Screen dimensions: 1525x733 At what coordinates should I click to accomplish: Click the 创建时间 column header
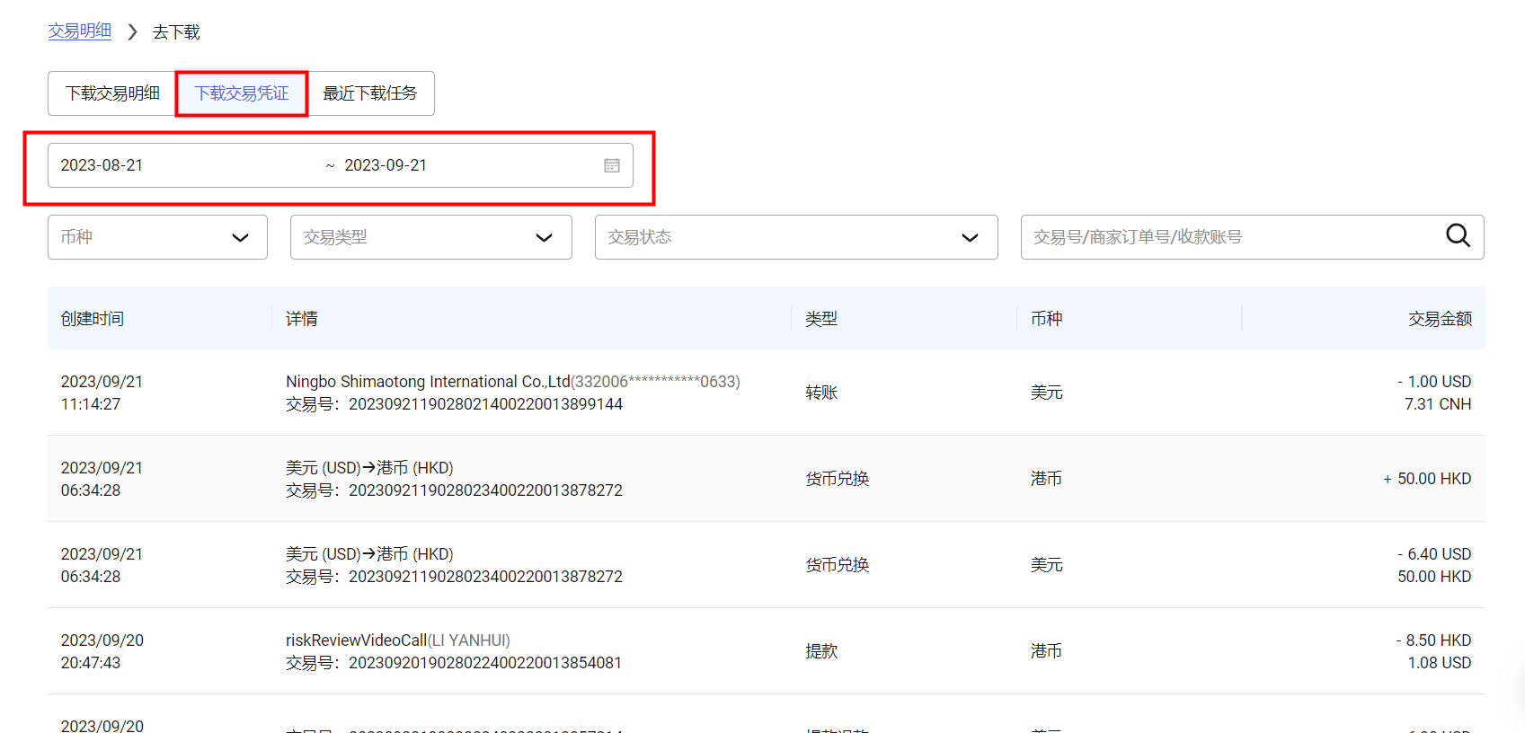pyautogui.click(x=93, y=319)
